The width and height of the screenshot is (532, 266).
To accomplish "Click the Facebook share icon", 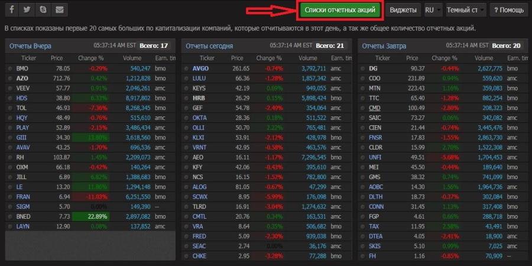I will click(x=12, y=10).
